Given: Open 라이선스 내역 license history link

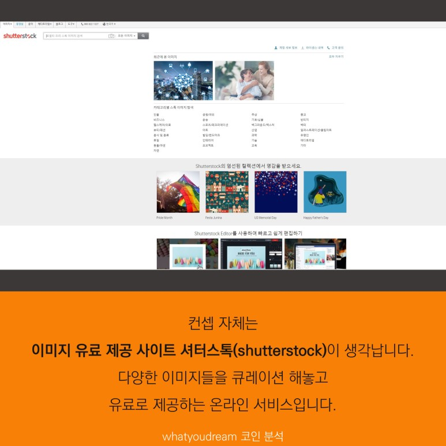Looking at the screenshot, I should [x=312, y=48].
